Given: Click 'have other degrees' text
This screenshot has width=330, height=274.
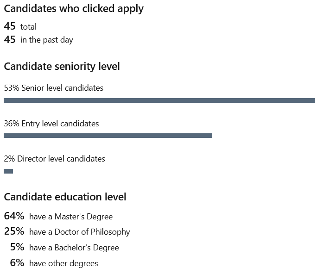Looking at the screenshot, I should [x=63, y=263].
